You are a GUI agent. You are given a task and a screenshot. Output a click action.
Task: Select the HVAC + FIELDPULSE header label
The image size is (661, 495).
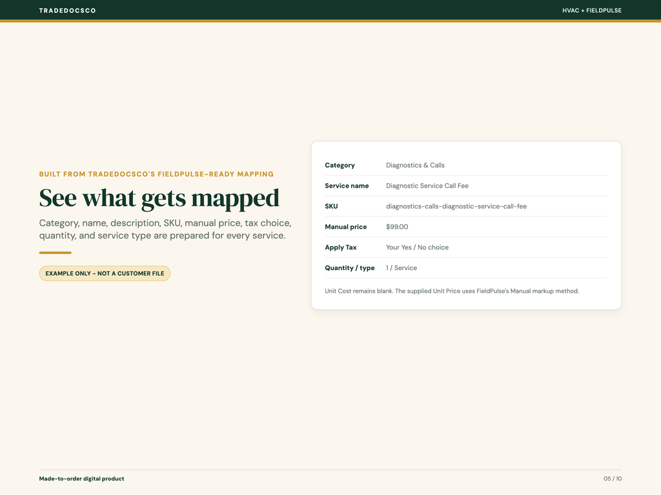(592, 10)
